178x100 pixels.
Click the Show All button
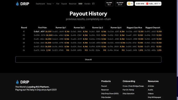(88, 60)
